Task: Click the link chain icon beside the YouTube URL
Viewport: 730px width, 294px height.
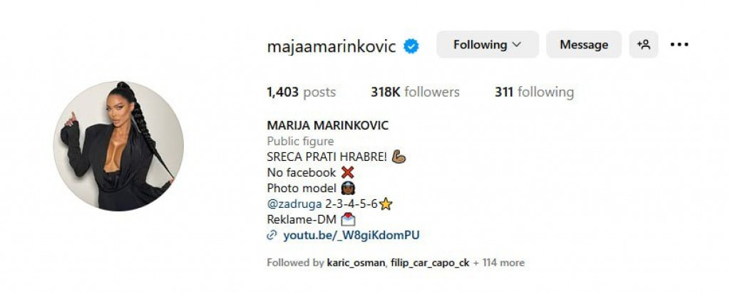Action: click(272, 236)
